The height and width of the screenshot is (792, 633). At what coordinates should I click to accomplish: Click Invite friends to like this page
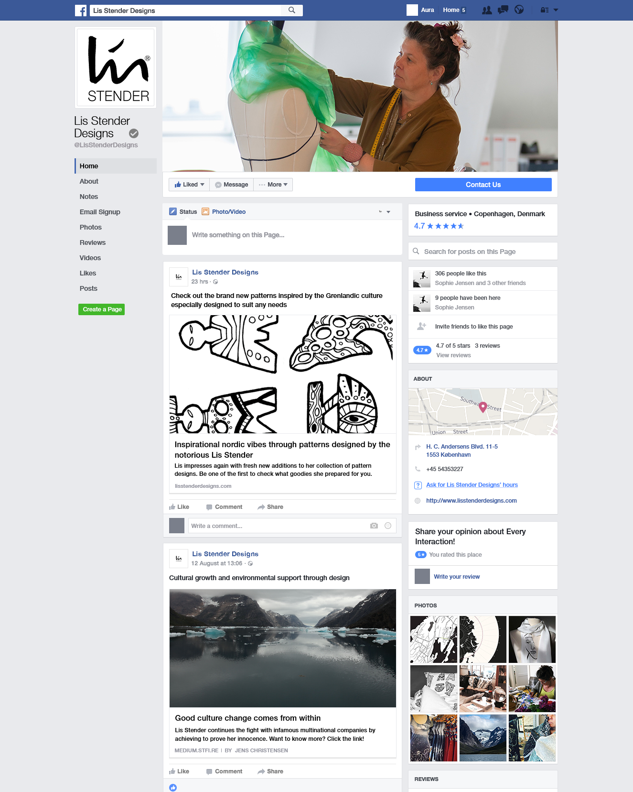click(474, 327)
